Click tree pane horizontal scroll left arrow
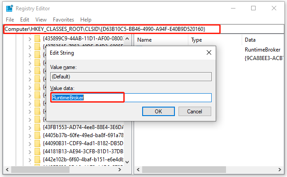Viewport: 287px width, 177px height. (x=7, y=170)
